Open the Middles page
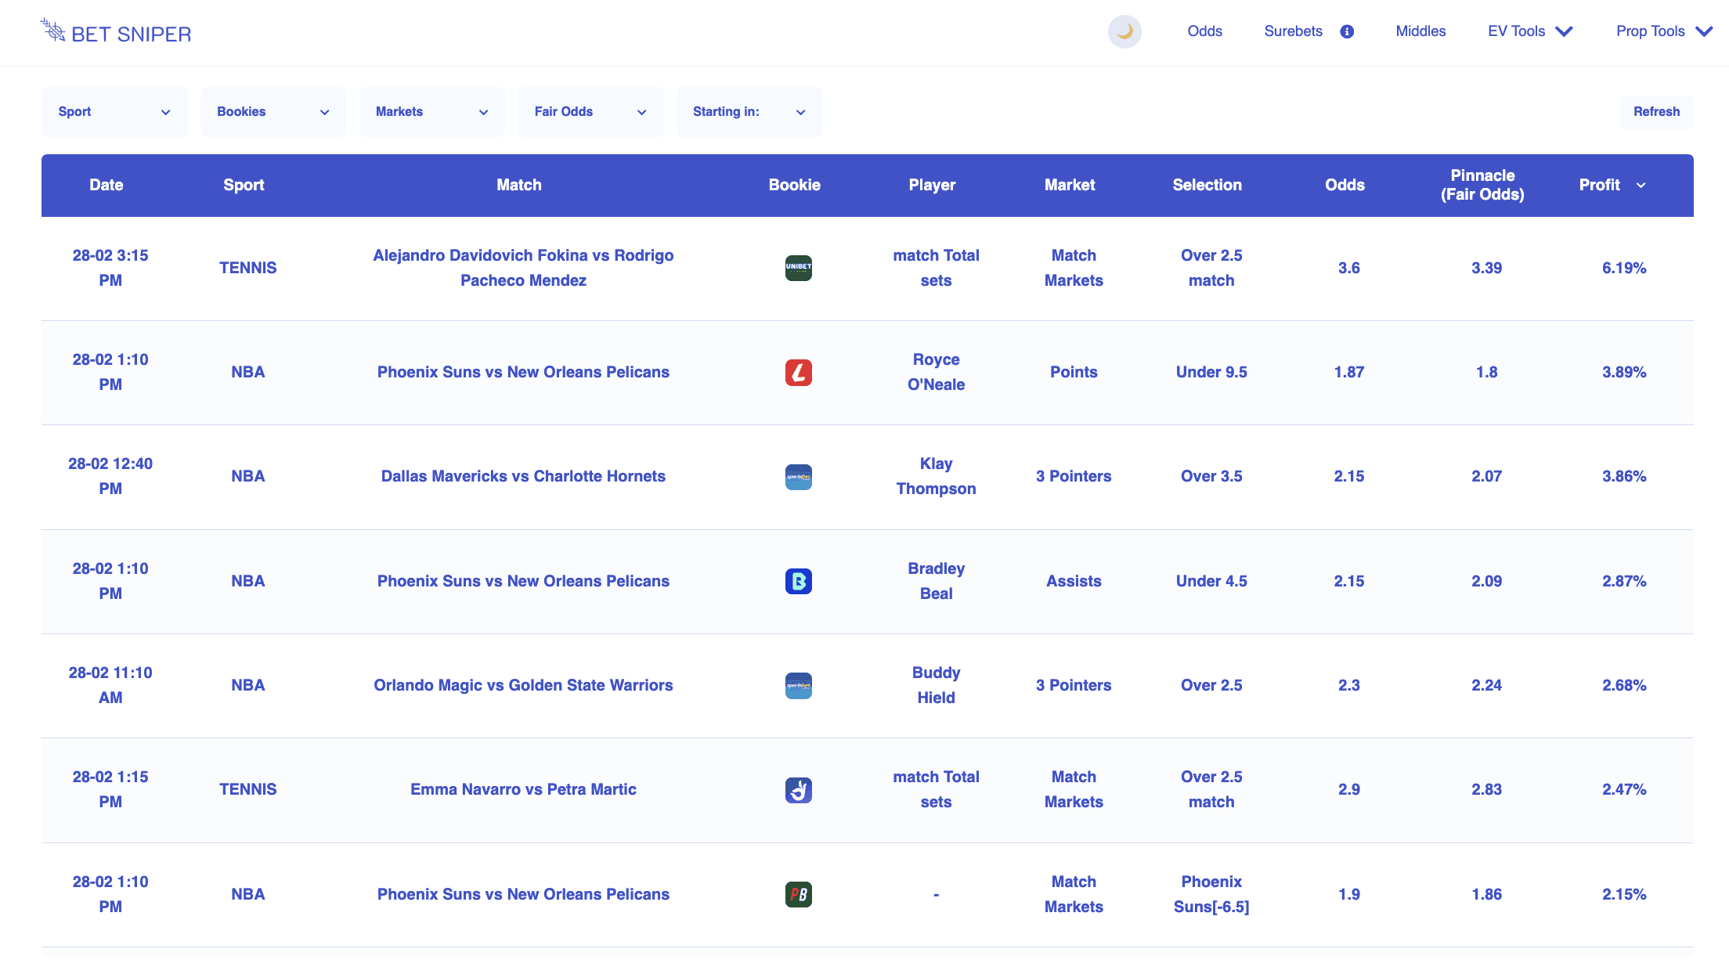 [1420, 31]
